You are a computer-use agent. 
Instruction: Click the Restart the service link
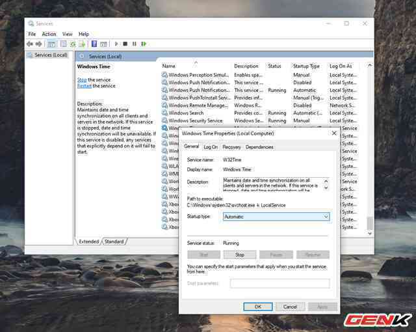(x=84, y=86)
